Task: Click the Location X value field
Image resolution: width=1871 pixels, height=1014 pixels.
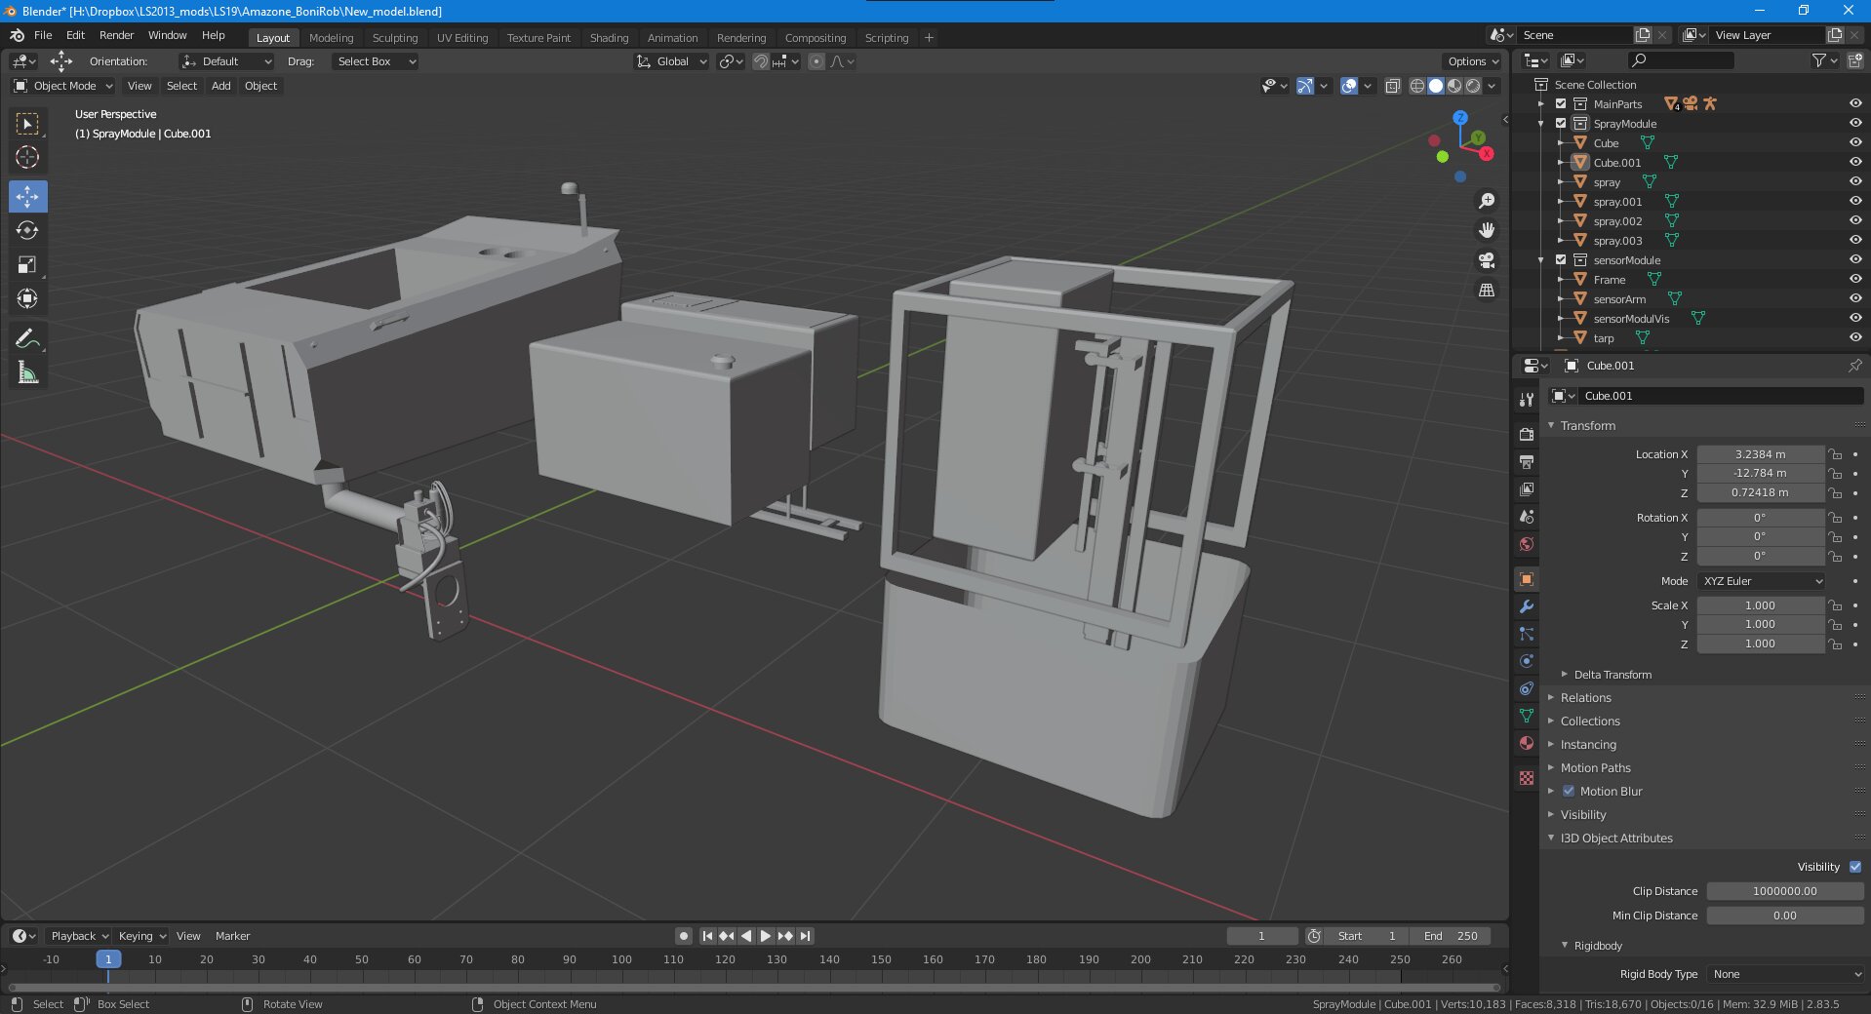Action: pos(1759,454)
